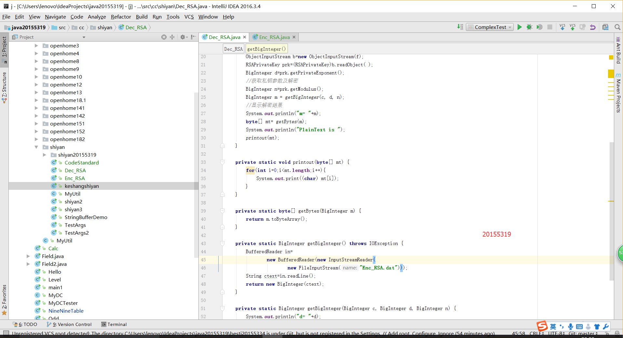623x338 pixels.
Task: Close the Enc_RSA.java editor tab
Action: coord(294,37)
